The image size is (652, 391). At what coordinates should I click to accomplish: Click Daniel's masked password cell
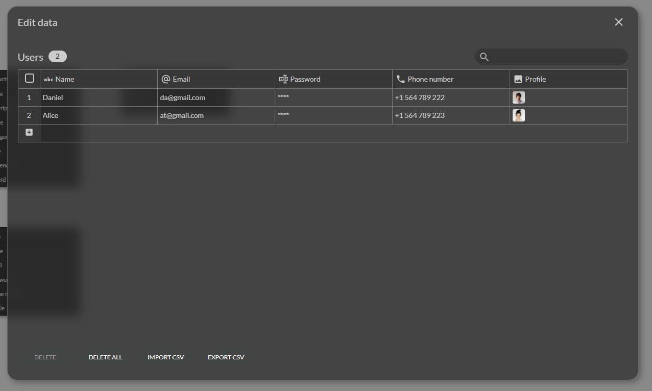[x=334, y=97]
